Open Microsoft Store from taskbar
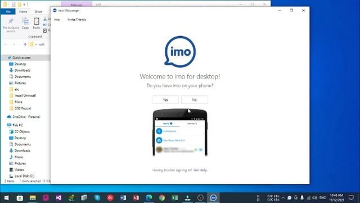 click(20, 198)
